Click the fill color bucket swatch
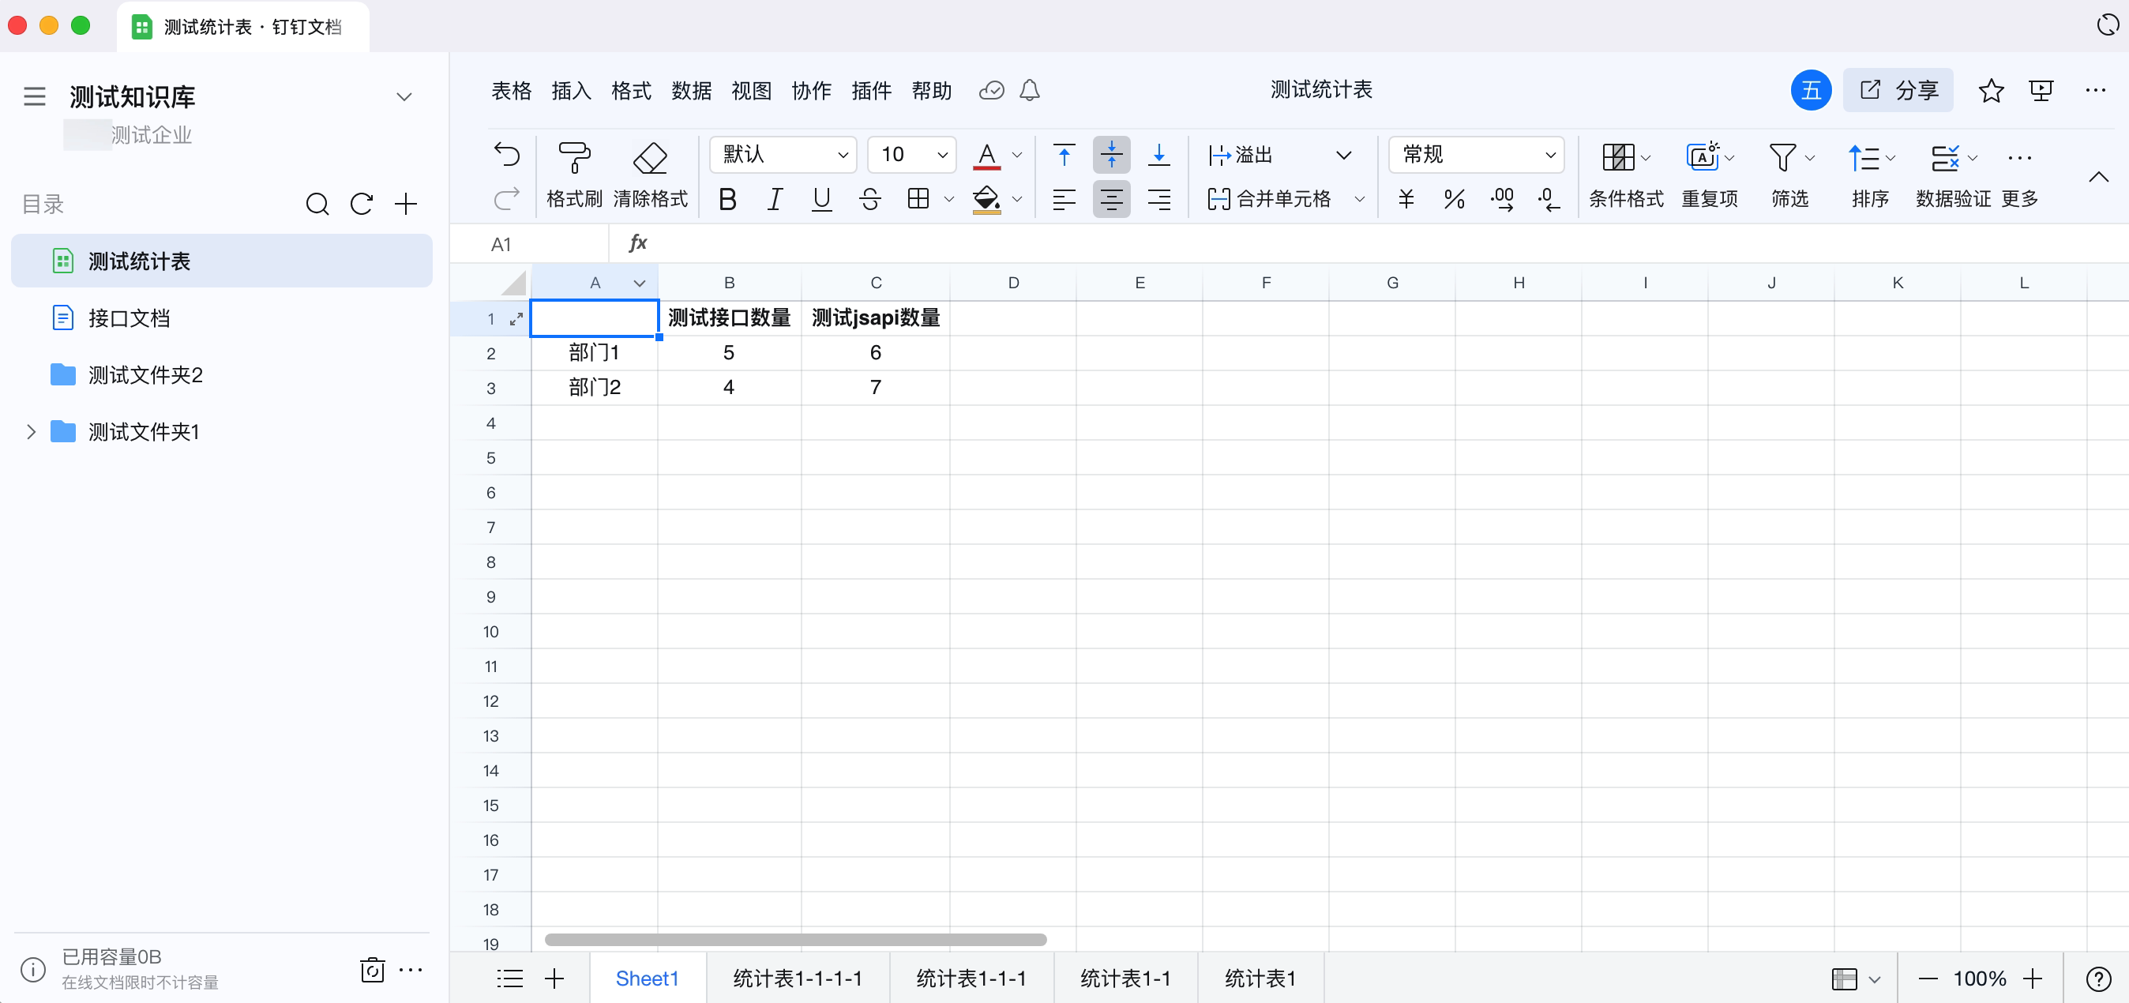Image resolution: width=2129 pixels, height=1003 pixels. click(x=986, y=199)
